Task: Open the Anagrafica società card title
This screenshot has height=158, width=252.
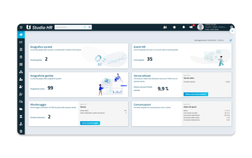Action: click(41, 47)
